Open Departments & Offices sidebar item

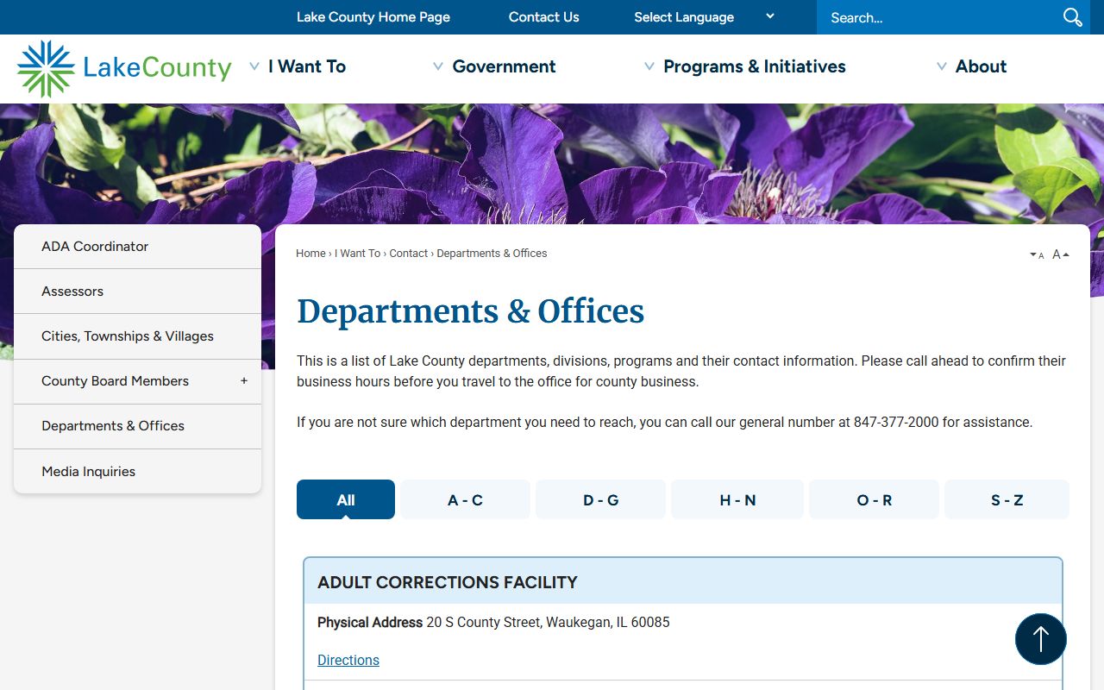[x=137, y=426]
